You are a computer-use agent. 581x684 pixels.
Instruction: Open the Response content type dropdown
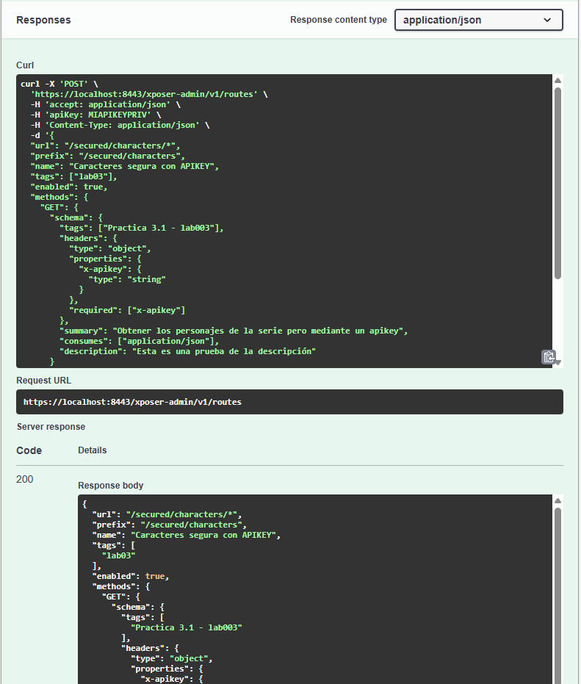click(x=478, y=20)
